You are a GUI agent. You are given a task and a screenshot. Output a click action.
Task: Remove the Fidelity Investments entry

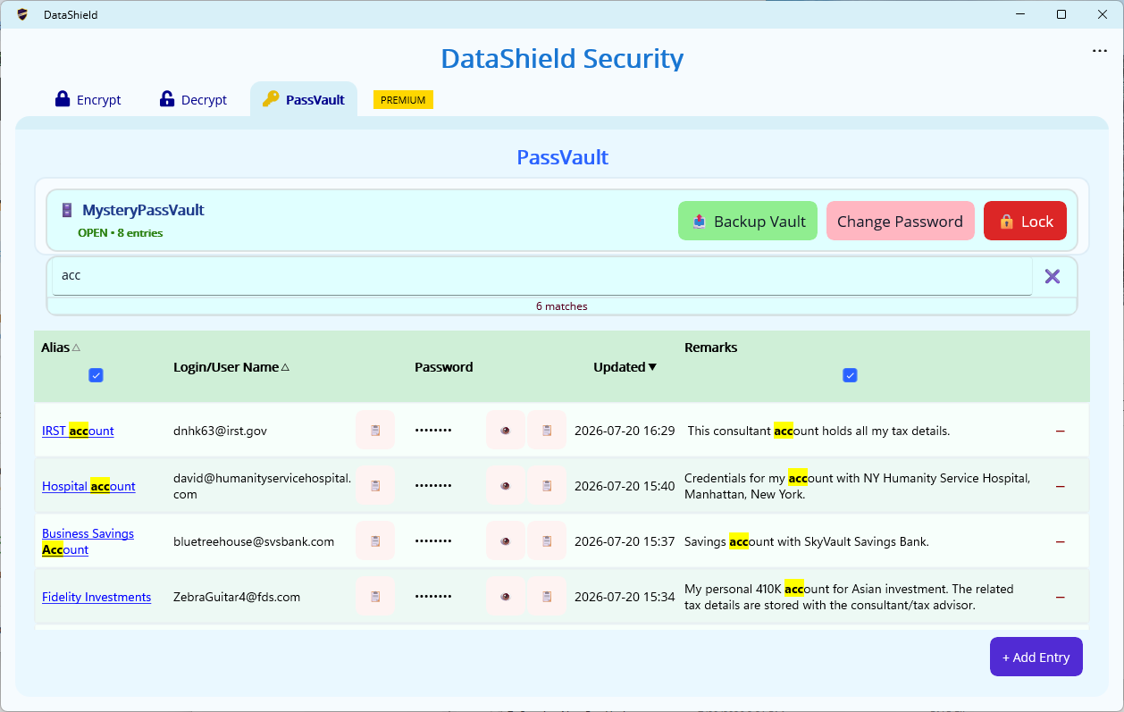[1061, 597]
